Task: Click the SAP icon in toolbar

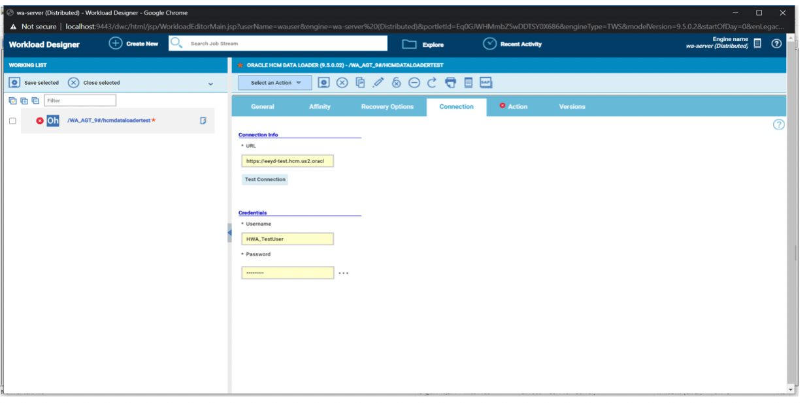Action: tap(486, 82)
